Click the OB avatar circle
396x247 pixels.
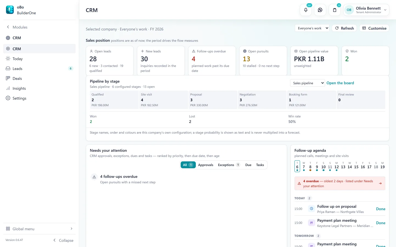[x=349, y=10]
